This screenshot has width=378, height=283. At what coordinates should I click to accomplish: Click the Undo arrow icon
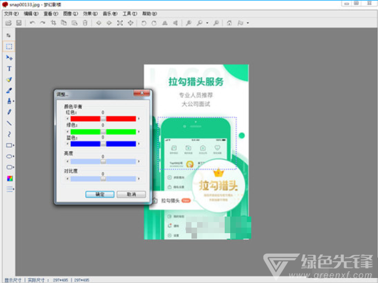[32, 23]
